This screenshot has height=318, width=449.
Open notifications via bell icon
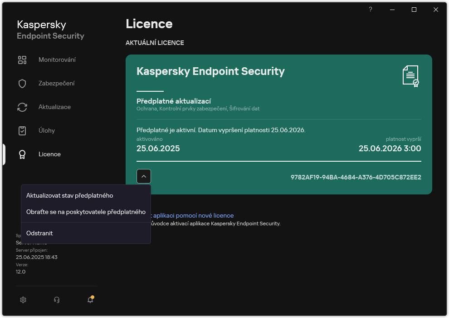tap(90, 300)
